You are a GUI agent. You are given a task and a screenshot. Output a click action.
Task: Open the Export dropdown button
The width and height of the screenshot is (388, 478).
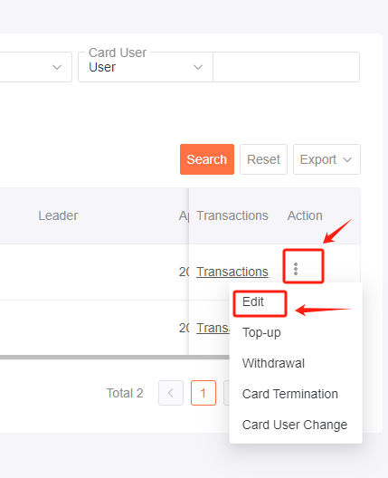tap(326, 159)
